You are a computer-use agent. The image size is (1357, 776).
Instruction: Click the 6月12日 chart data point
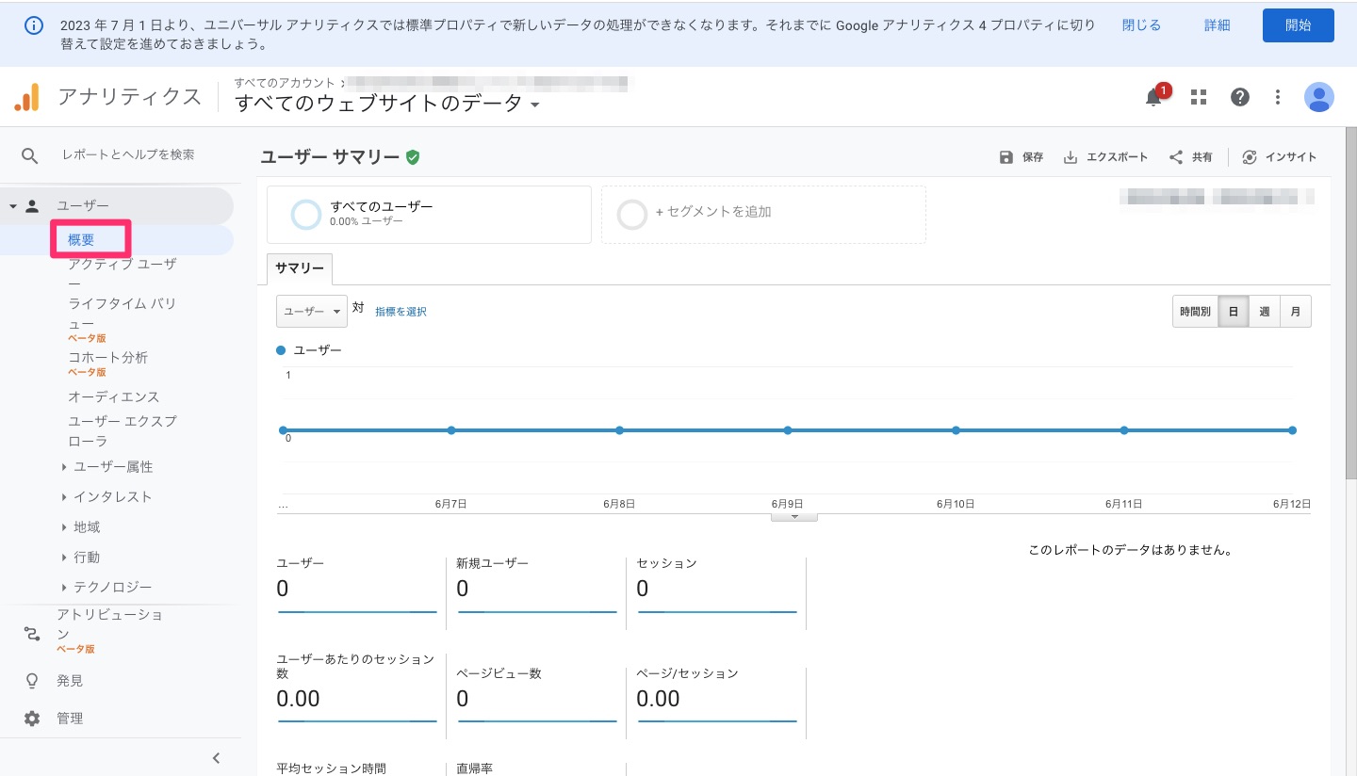[x=1292, y=430]
